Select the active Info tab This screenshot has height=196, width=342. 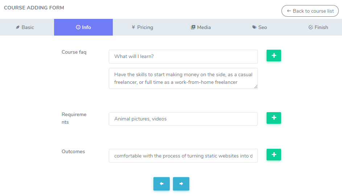click(x=83, y=27)
